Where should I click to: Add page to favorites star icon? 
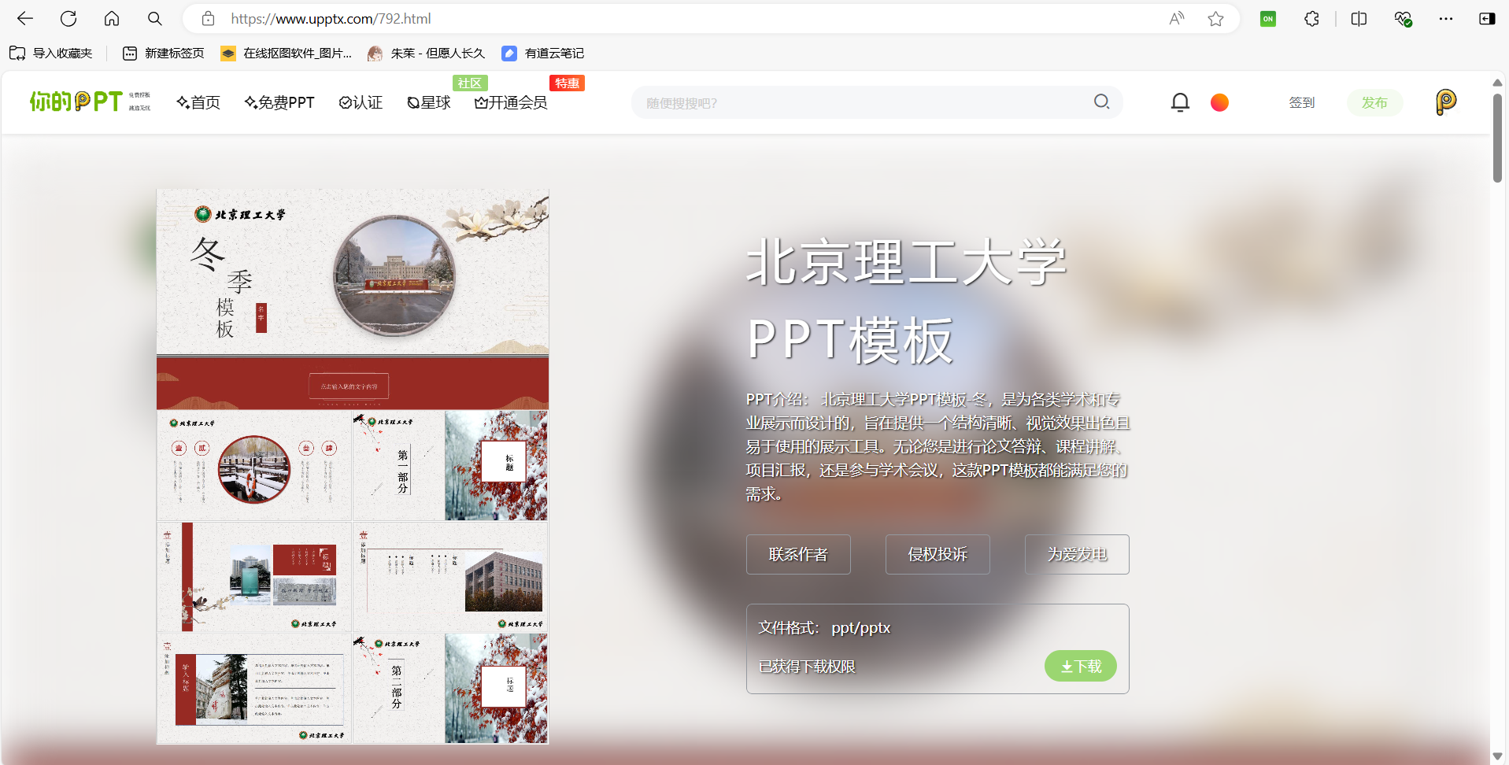coord(1216,18)
